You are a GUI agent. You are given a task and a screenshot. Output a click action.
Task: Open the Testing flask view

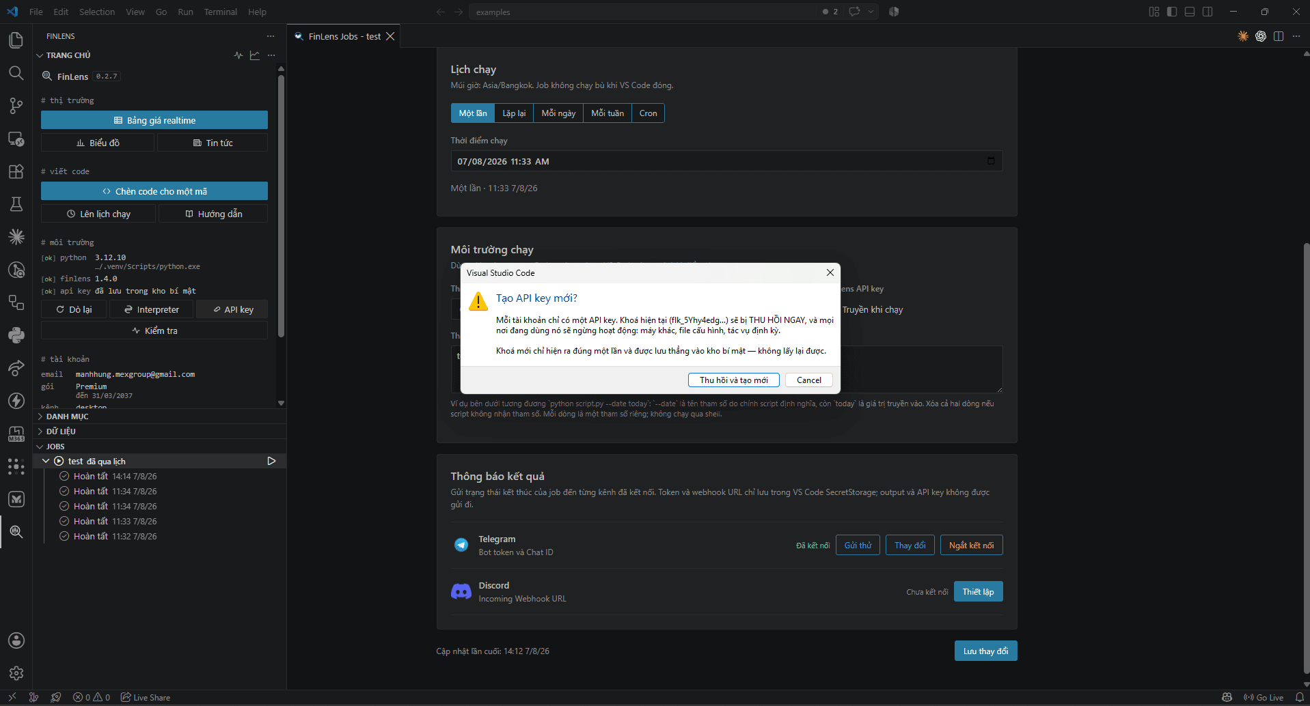coord(16,204)
